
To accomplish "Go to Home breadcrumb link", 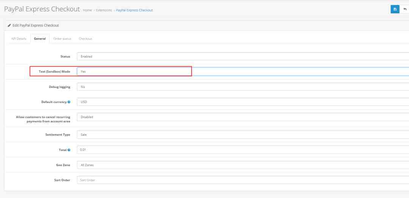I will coord(87,10).
